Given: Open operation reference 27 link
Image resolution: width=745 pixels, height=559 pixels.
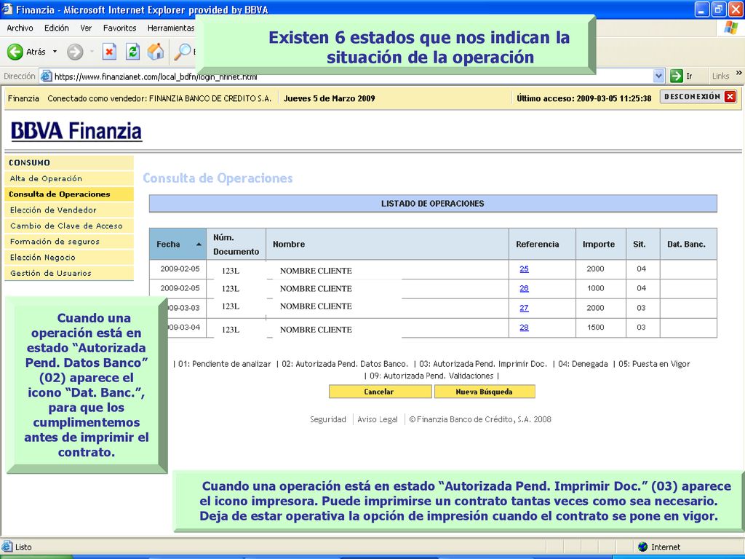Looking at the screenshot, I should pyautogui.click(x=524, y=308).
